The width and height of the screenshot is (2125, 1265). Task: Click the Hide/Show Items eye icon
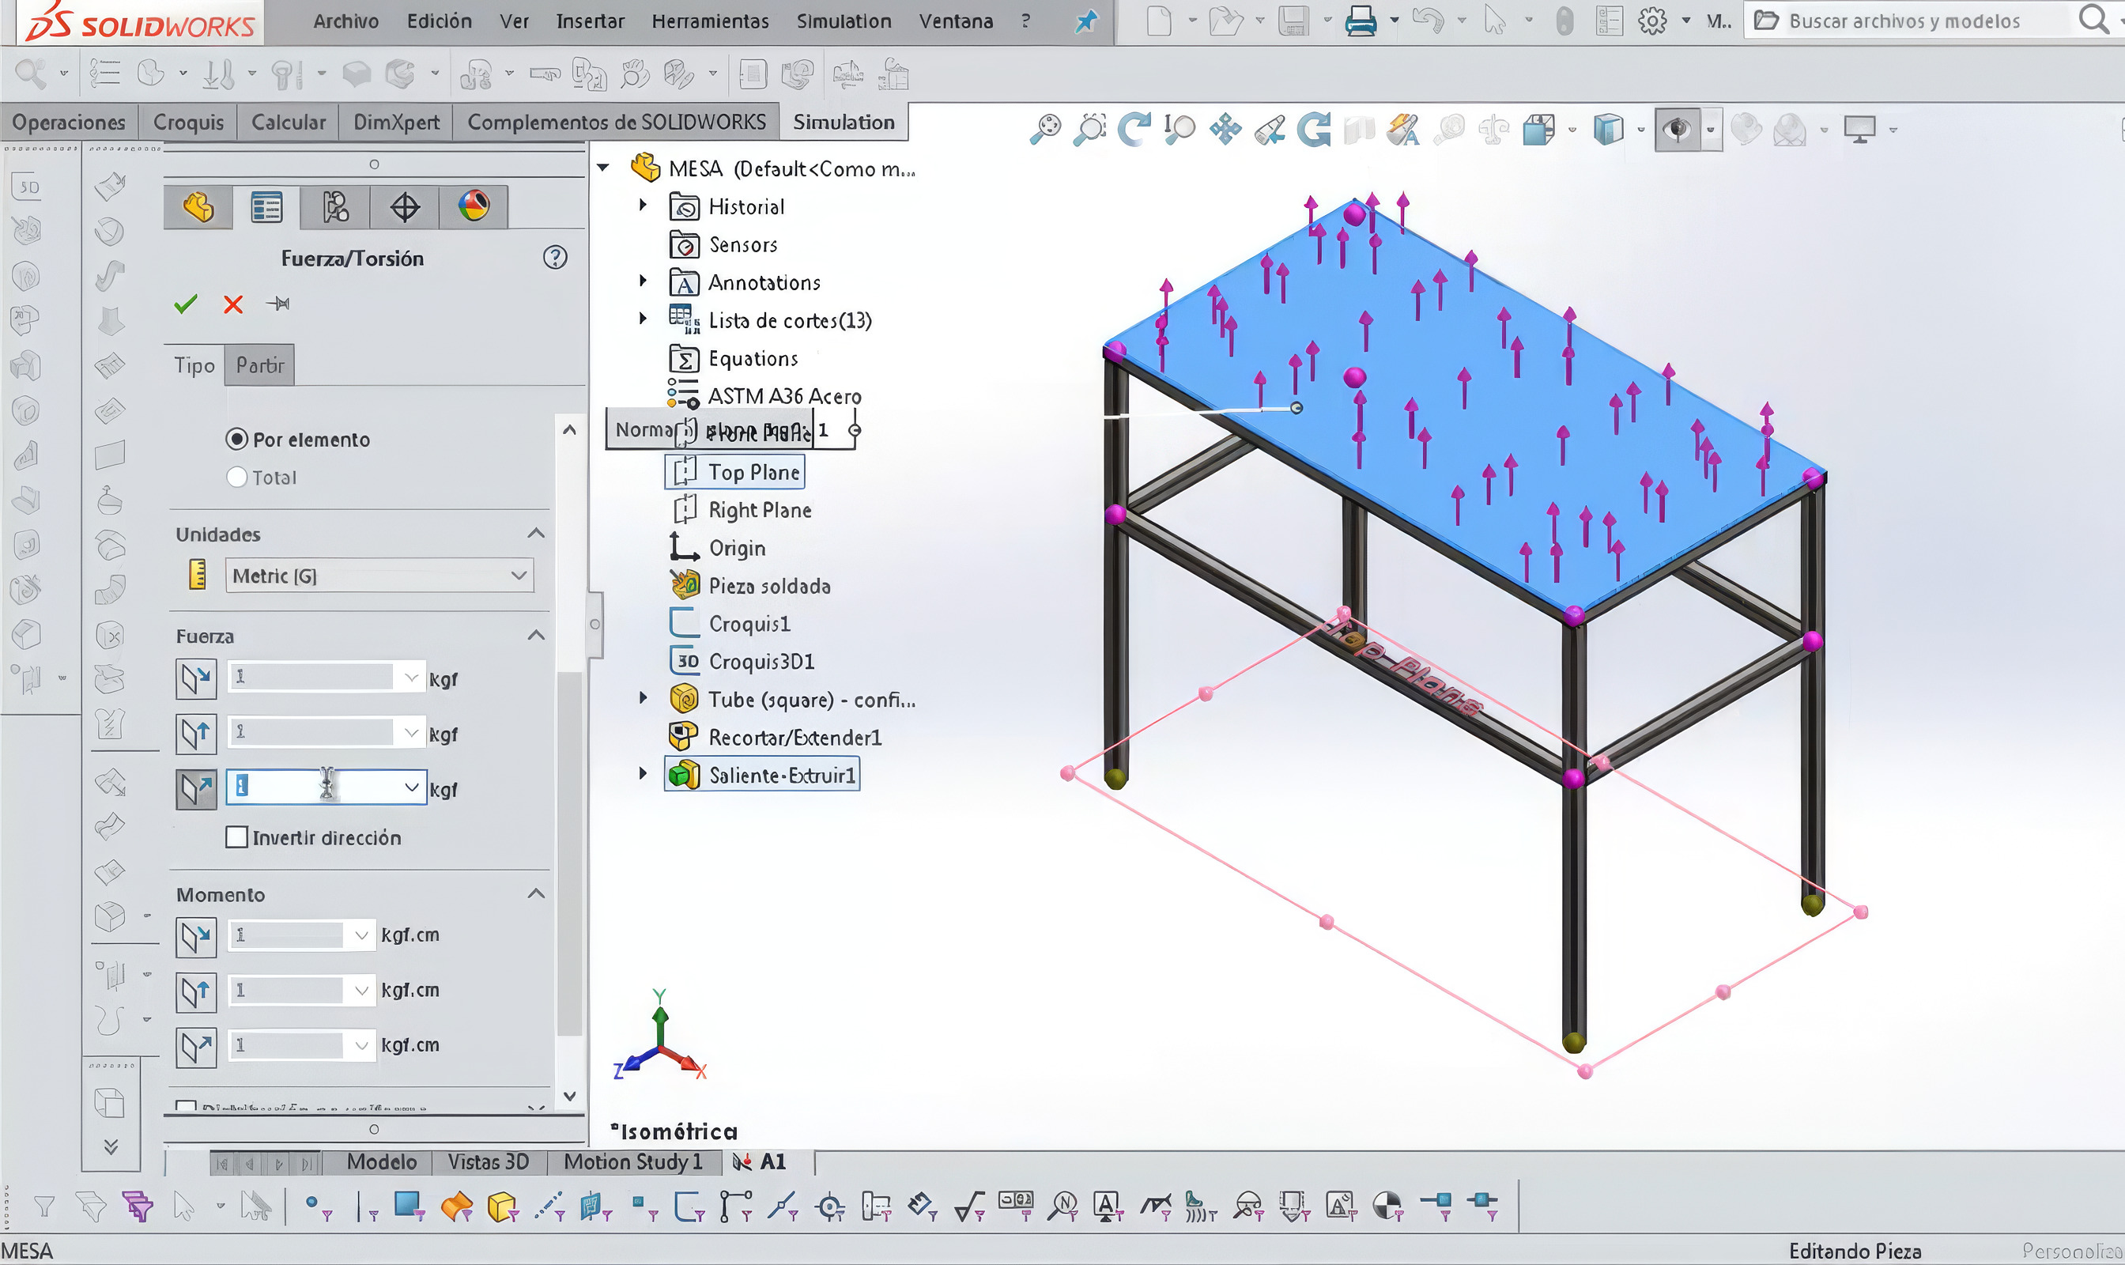pyautogui.click(x=1678, y=130)
